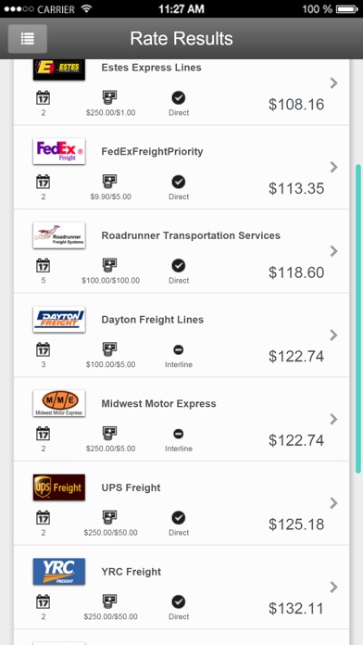The width and height of the screenshot is (363, 645).
Task: Click the UPS Freight logo
Action: click(59, 487)
